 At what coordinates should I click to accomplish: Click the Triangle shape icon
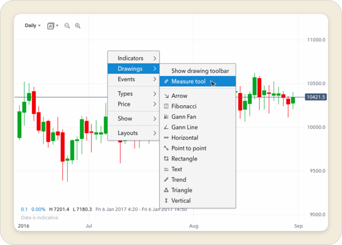(x=166, y=190)
